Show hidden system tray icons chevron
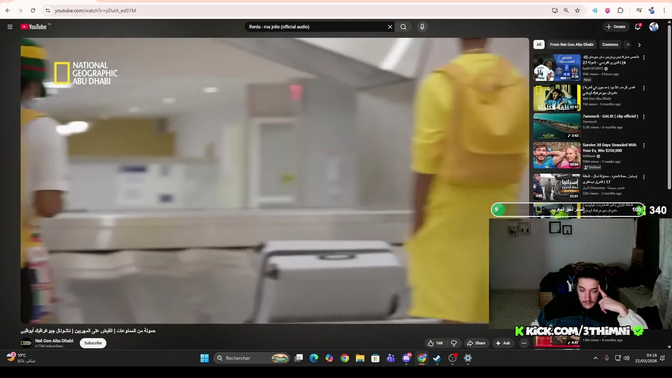This screenshot has width=672, height=378. [595, 358]
